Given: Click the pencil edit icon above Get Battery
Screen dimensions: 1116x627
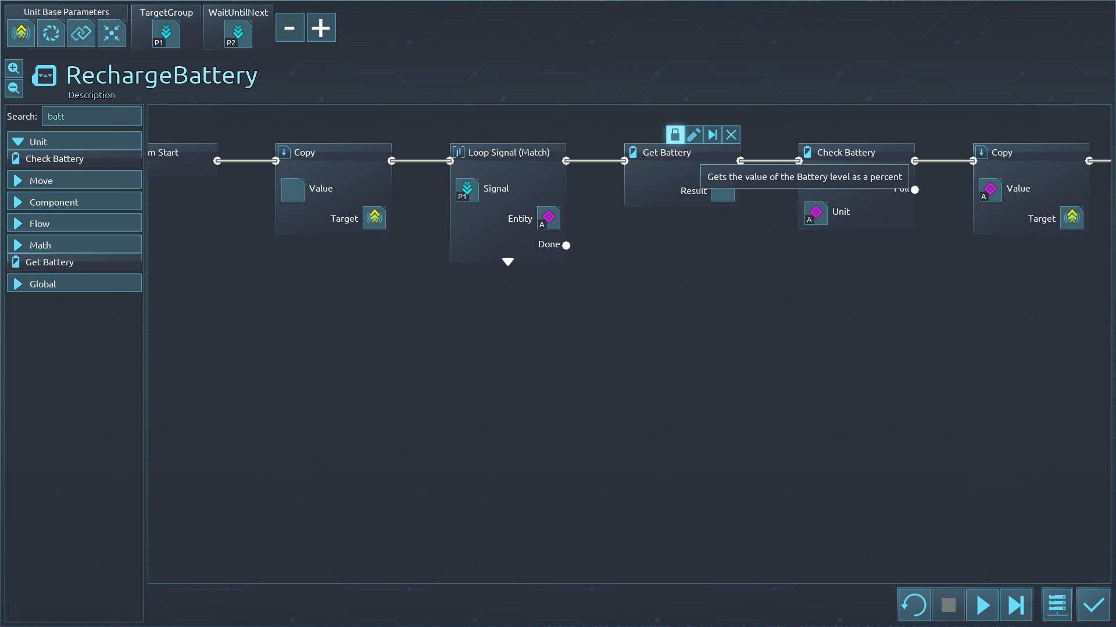Looking at the screenshot, I should click(693, 135).
